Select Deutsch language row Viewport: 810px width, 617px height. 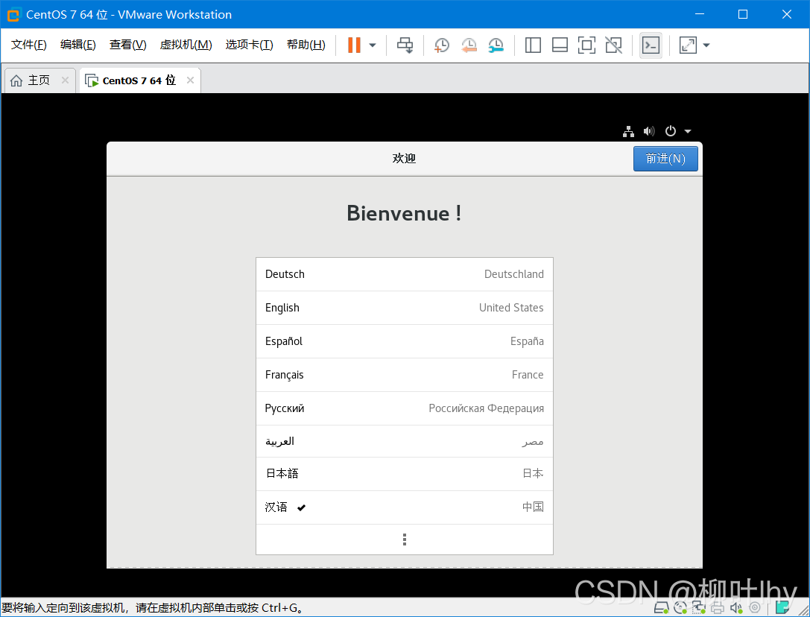tap(405, 274)
